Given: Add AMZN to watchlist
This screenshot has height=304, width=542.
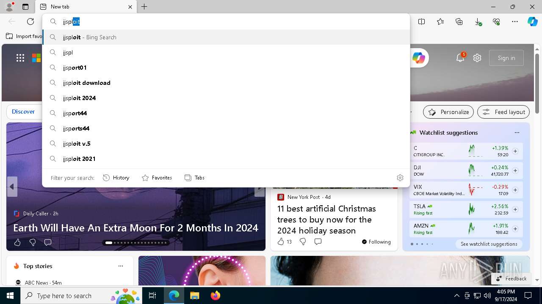Looking at the screenshot, I should [x=515, y=229].
